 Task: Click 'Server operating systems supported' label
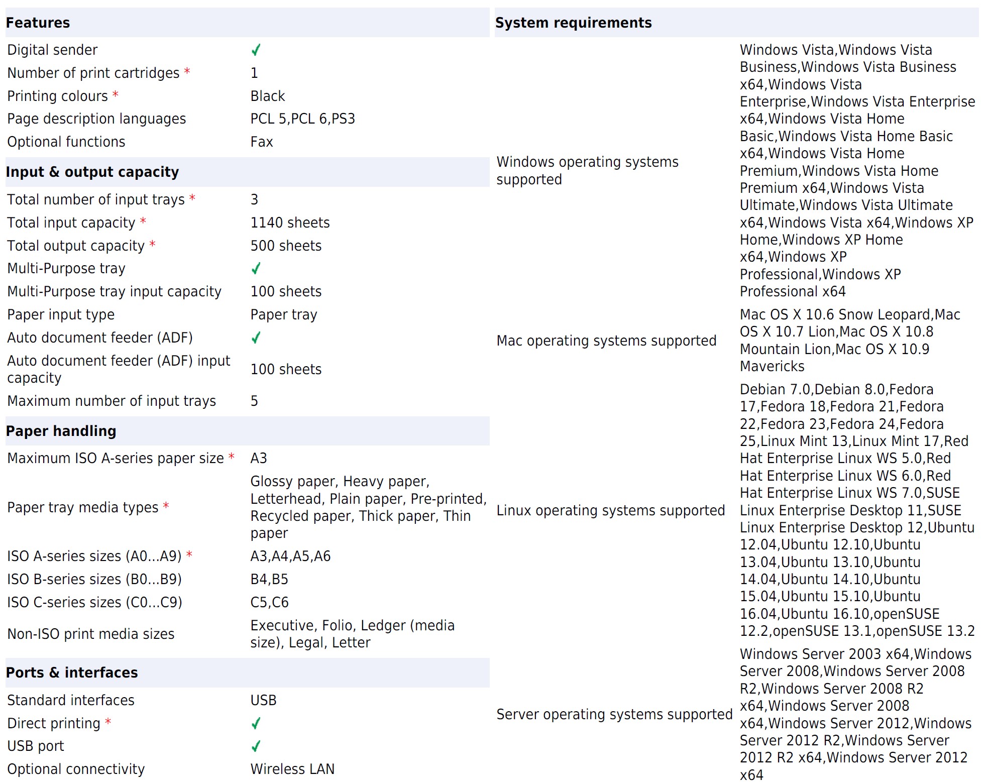[x=614, y=715]
